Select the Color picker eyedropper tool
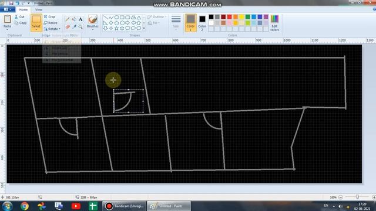Image resolution: width=376 pixels, height=211 pixels. pos(74,27)
